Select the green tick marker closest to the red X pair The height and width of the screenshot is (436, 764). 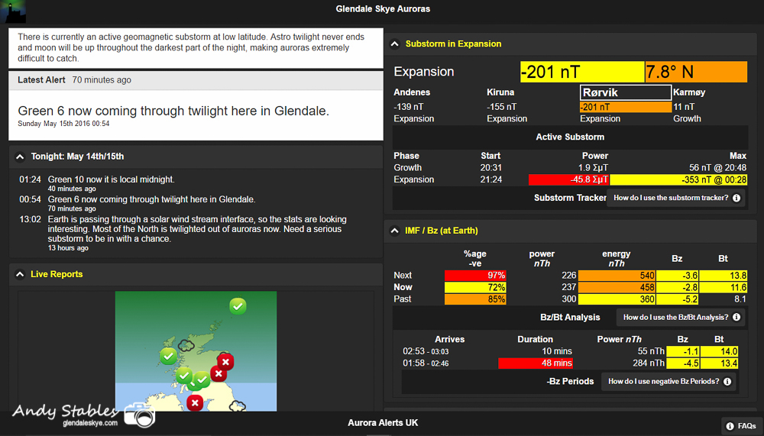201,379
